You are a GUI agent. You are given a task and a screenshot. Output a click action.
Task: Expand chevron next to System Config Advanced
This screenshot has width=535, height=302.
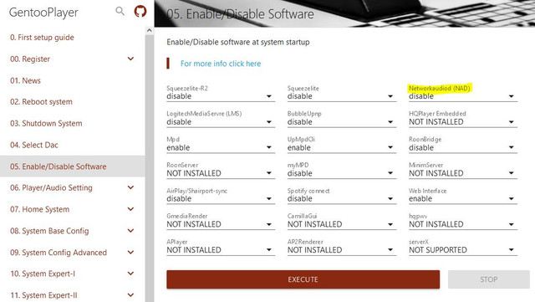tap(130, 252)
